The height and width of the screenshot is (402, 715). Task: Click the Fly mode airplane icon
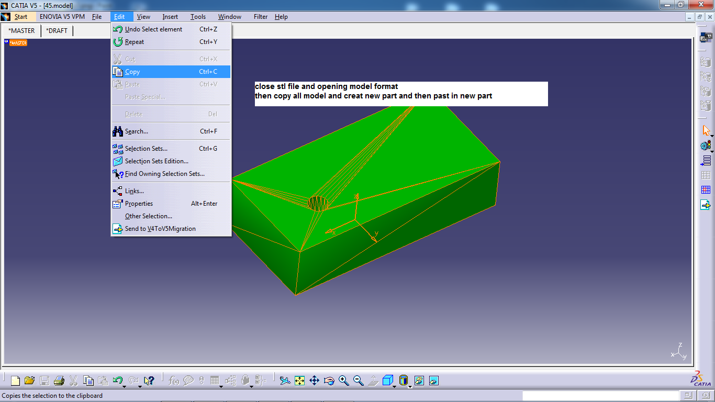tap(285, 381)
